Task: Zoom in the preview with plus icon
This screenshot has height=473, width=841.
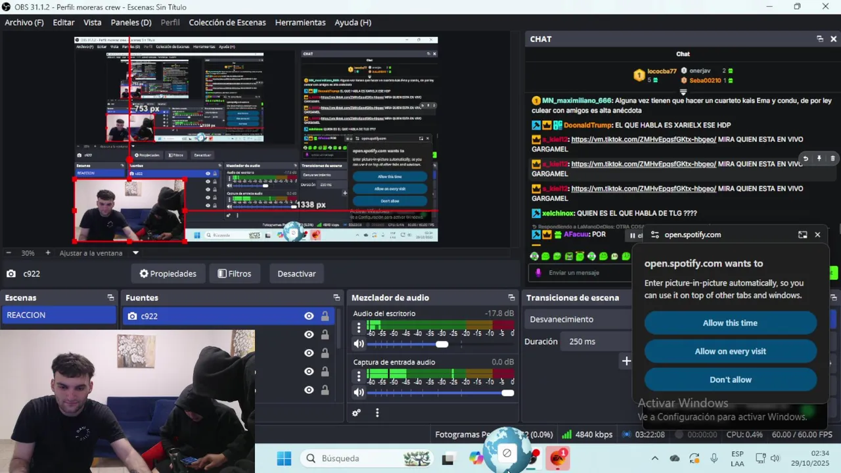Action: tap(48, 253)
